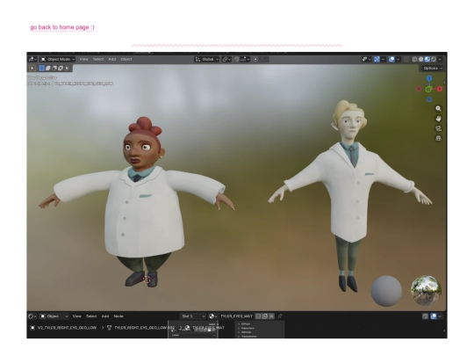Choose the 'invert selection' mode icon
474x356 pixels.
tap(61, 68)
